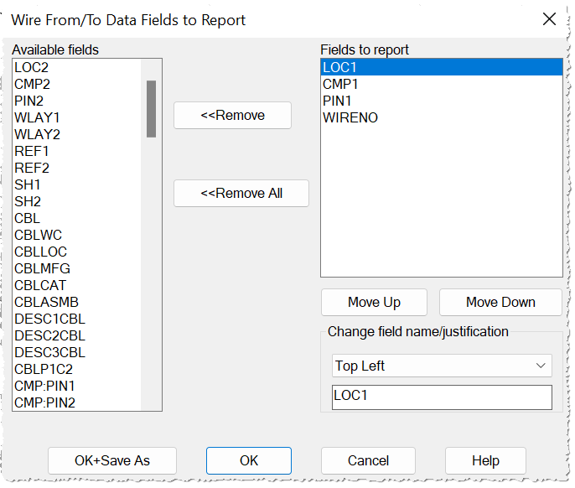Select CBLASMB in Available fields
Image resolution: width=575 pixels, height=488 pixels.
(77, 302)
